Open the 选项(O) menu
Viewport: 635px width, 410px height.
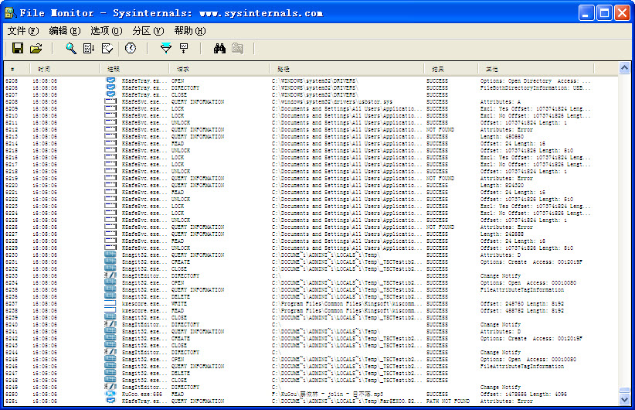(x=107, y=31)
